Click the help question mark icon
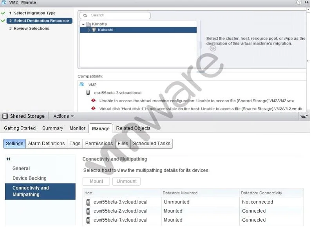 [x=299, y=2]
